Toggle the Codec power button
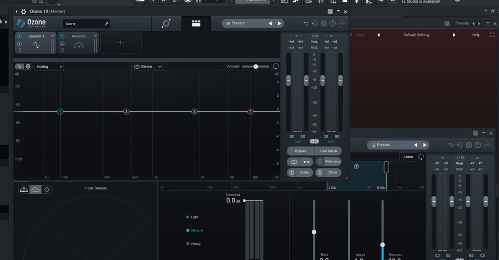The image size is (499, 260). point(292,172)
